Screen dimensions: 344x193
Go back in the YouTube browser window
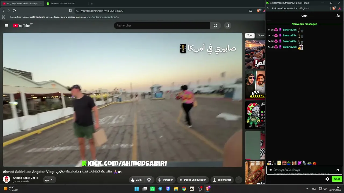coord(3,11)
